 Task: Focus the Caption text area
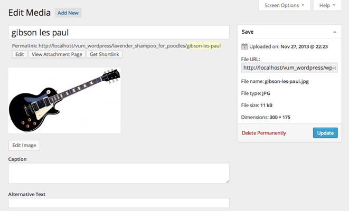[x=119, y=173]
